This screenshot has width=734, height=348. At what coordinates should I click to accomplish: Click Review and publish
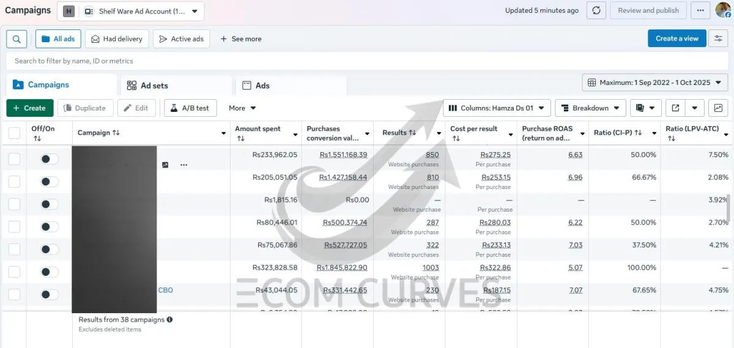[648, 10]
